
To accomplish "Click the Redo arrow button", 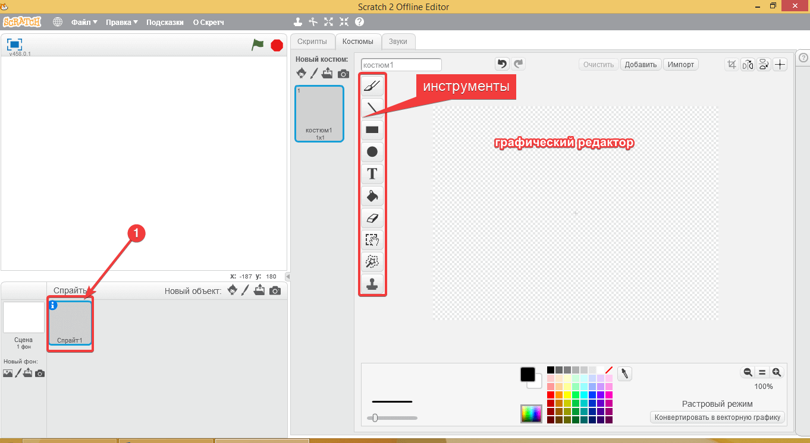I will [x=519, y=64].
